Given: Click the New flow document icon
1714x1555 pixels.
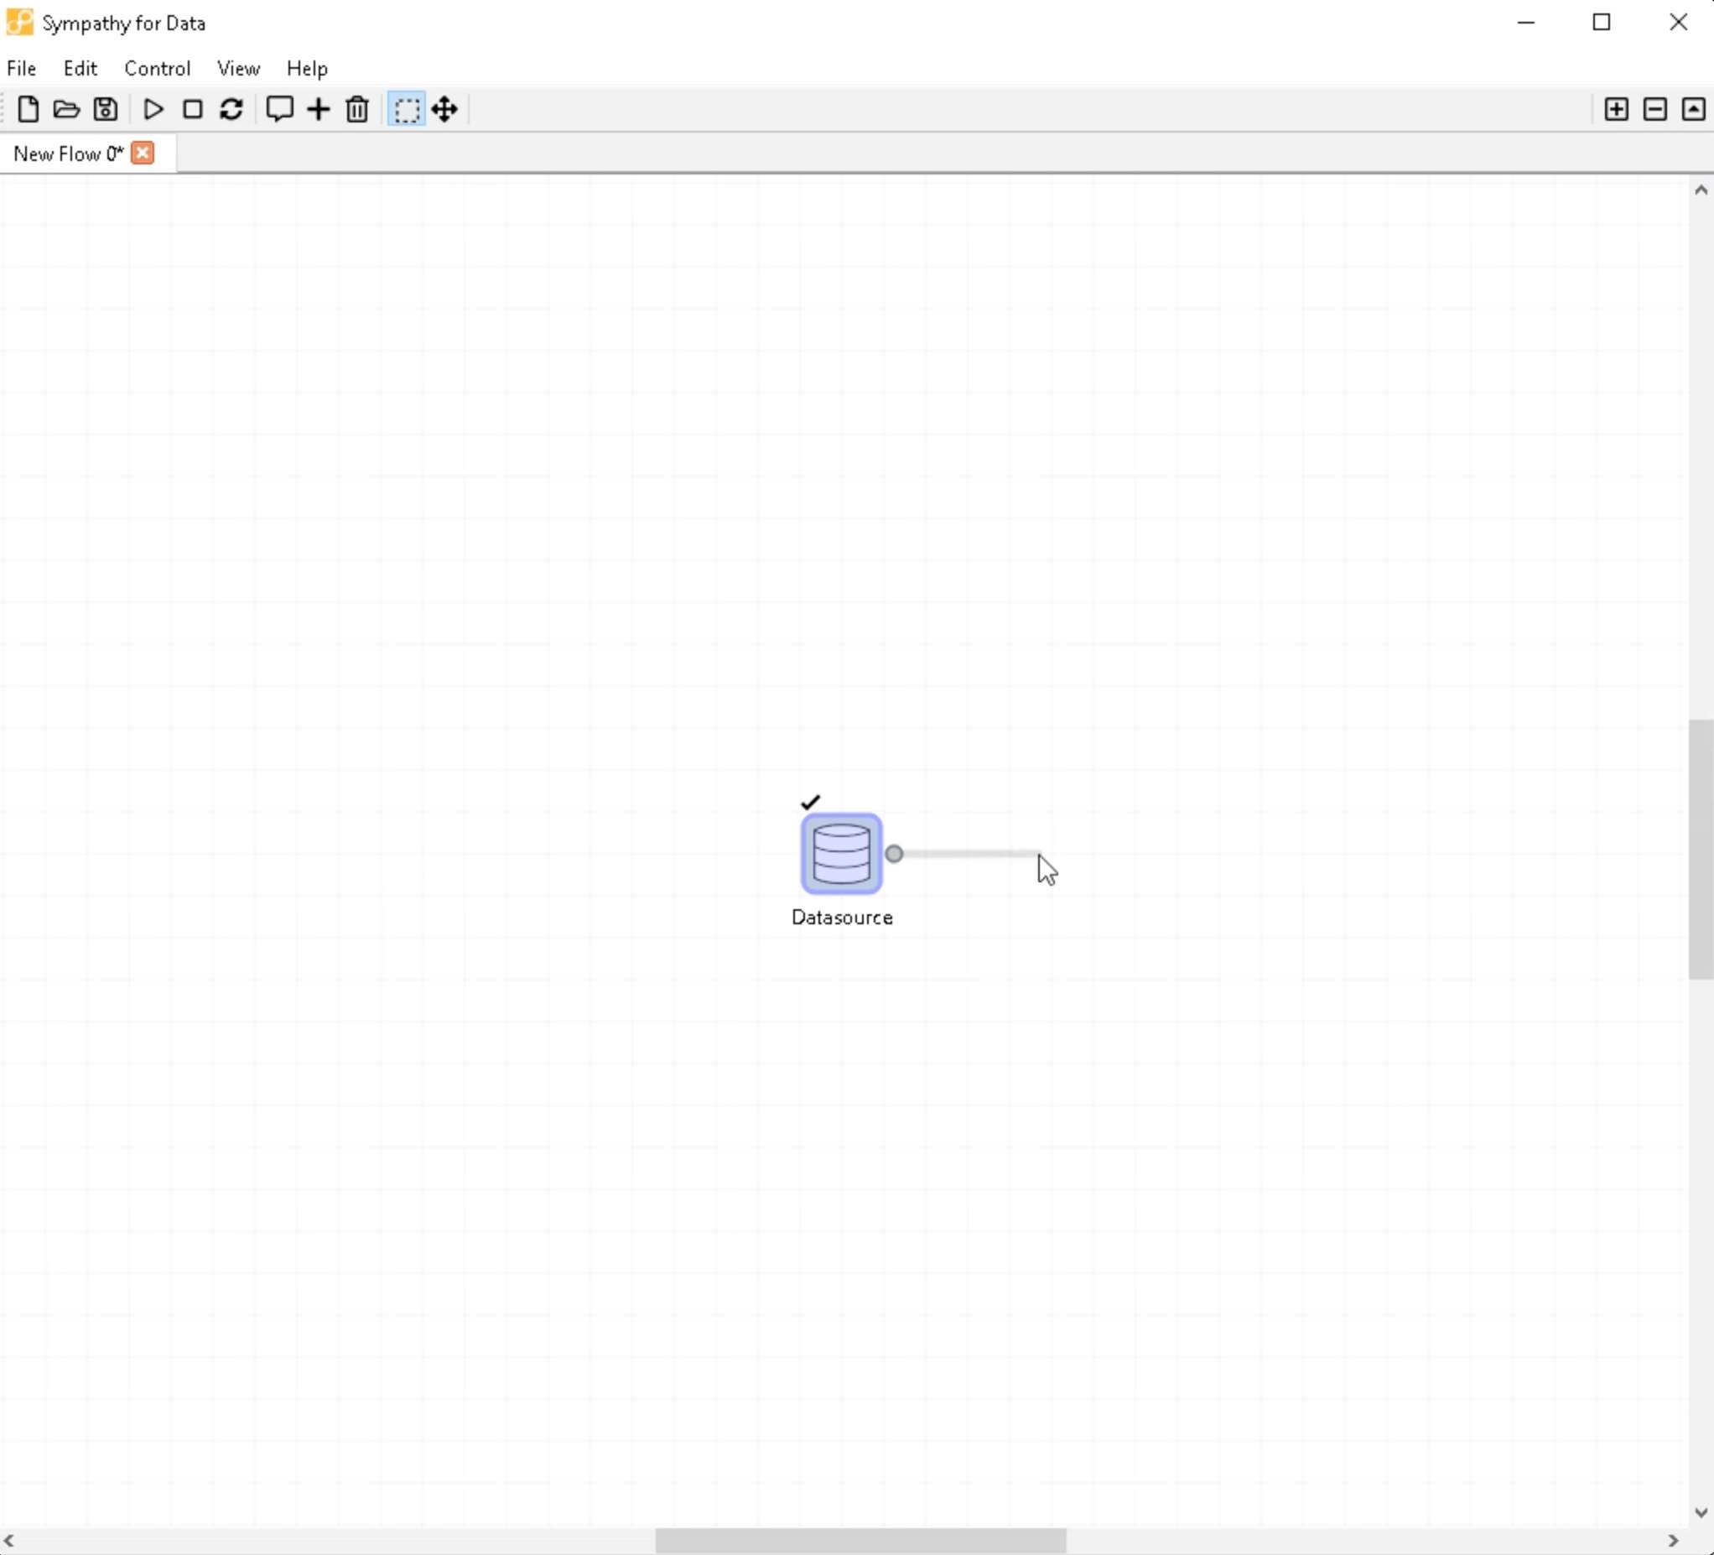Looking at the screenshot, I should (x=28, y=110).
